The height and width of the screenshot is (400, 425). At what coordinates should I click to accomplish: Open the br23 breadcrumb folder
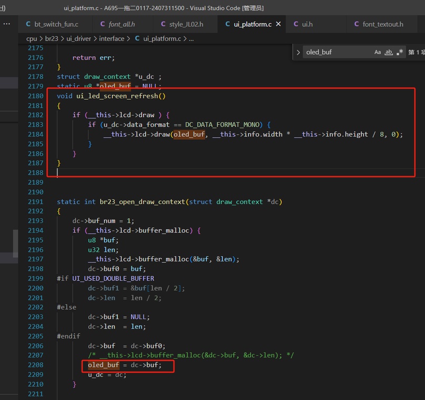point(51,39)
